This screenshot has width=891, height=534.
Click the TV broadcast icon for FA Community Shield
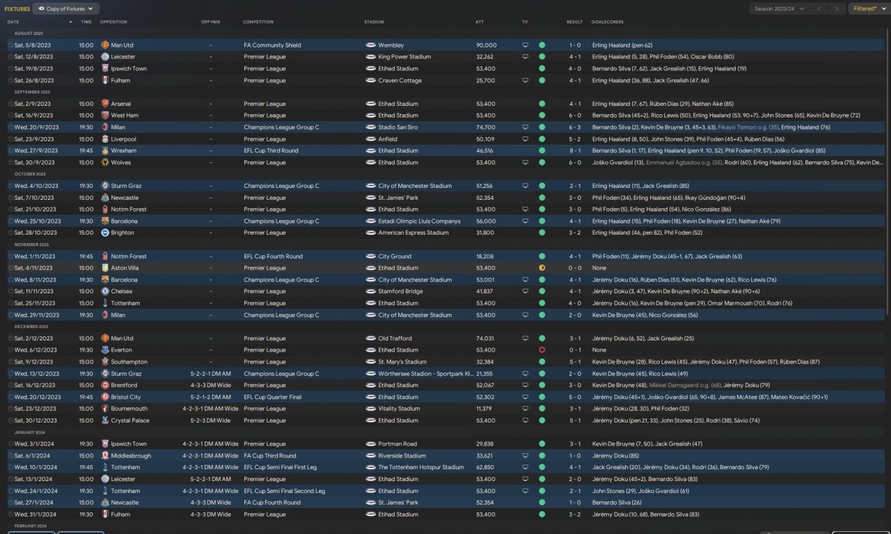pos(525,45)
